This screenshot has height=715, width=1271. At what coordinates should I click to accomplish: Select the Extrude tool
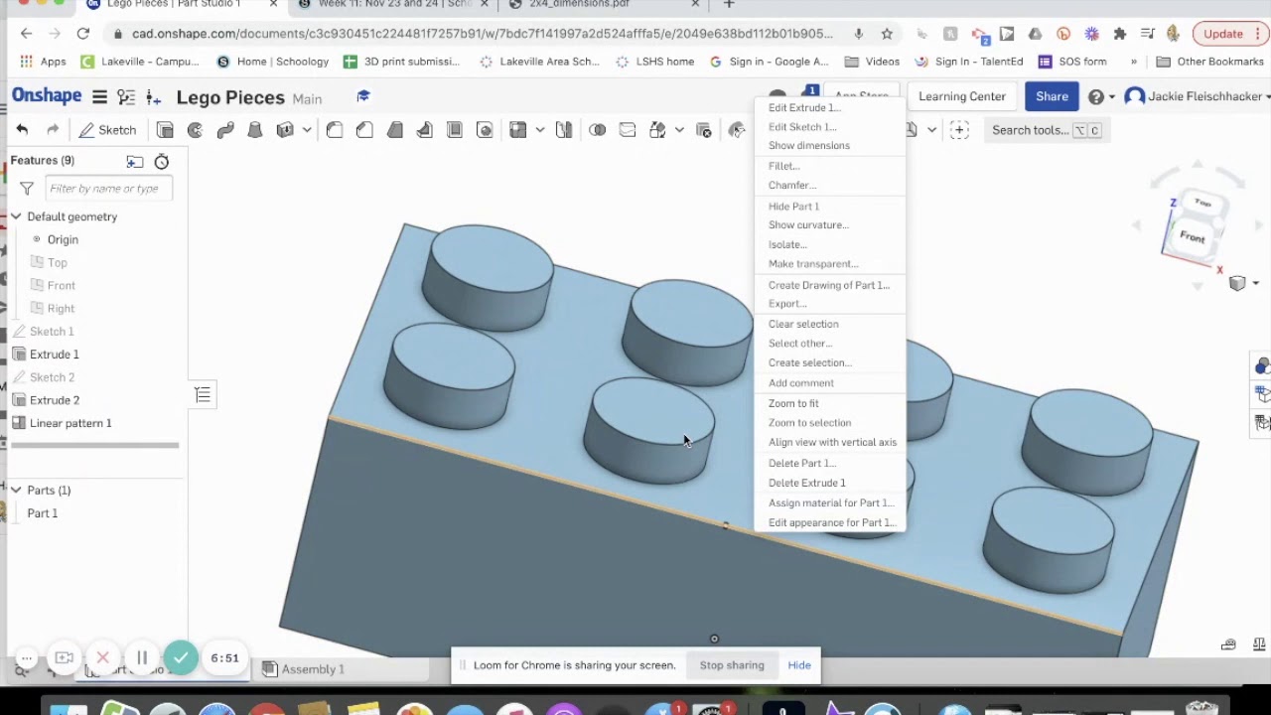(x=165, y=130)
